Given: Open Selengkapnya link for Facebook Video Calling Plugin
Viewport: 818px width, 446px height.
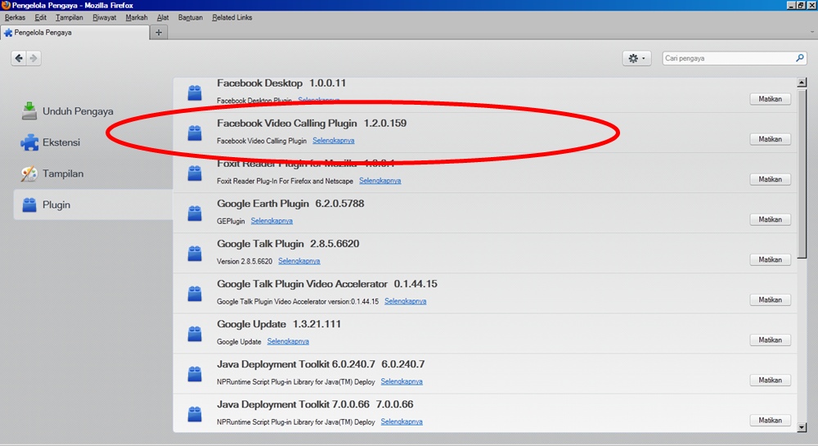Looking at the screenshot, I should point(334,141).
